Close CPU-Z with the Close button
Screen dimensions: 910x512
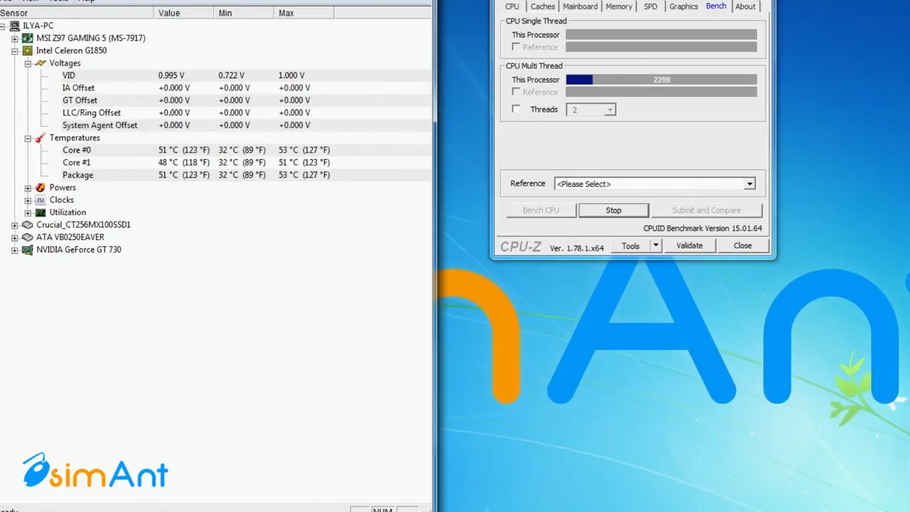pyautogui.click(x=742, y=246)
